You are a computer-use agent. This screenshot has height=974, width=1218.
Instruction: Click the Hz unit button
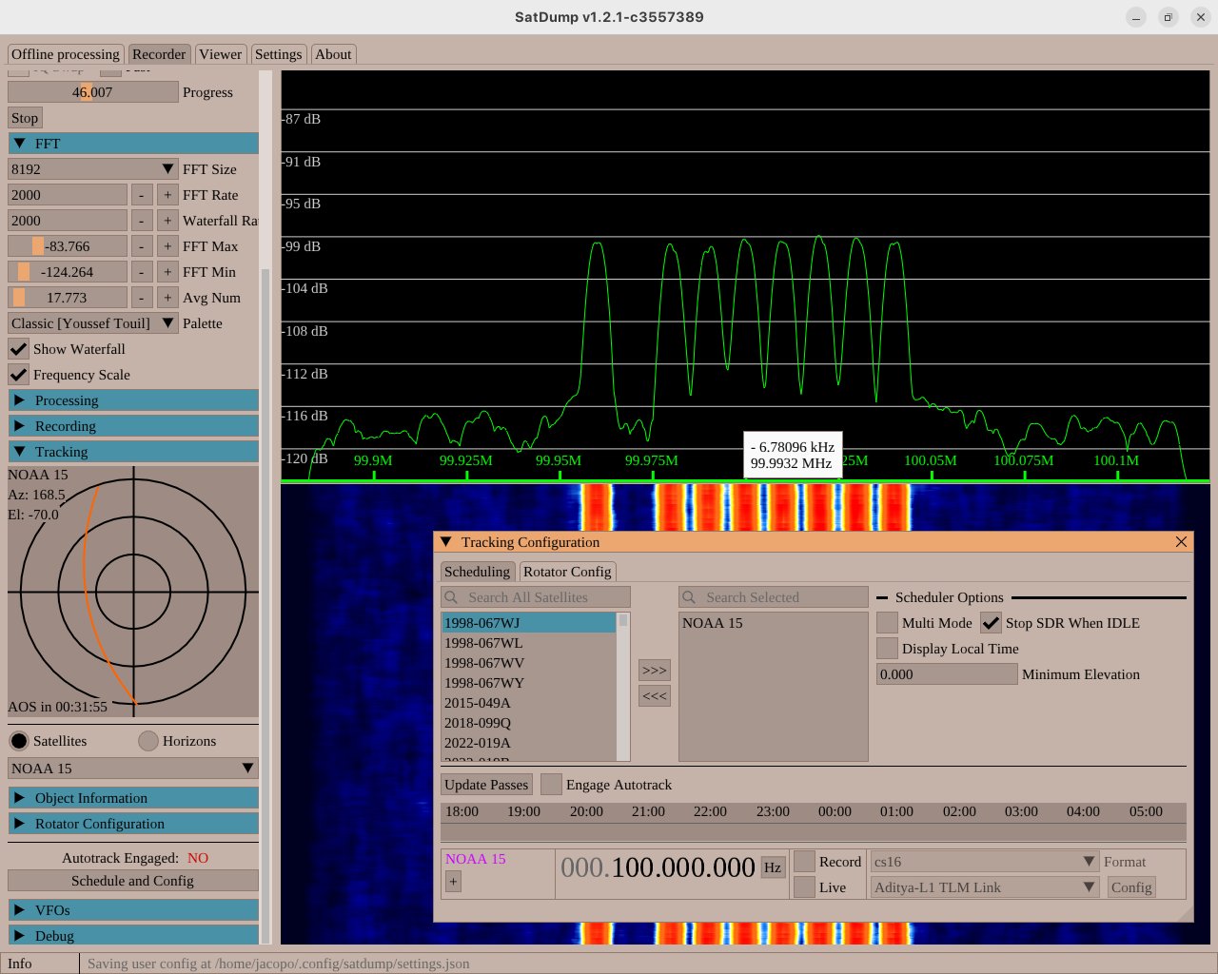pos(773,867)
